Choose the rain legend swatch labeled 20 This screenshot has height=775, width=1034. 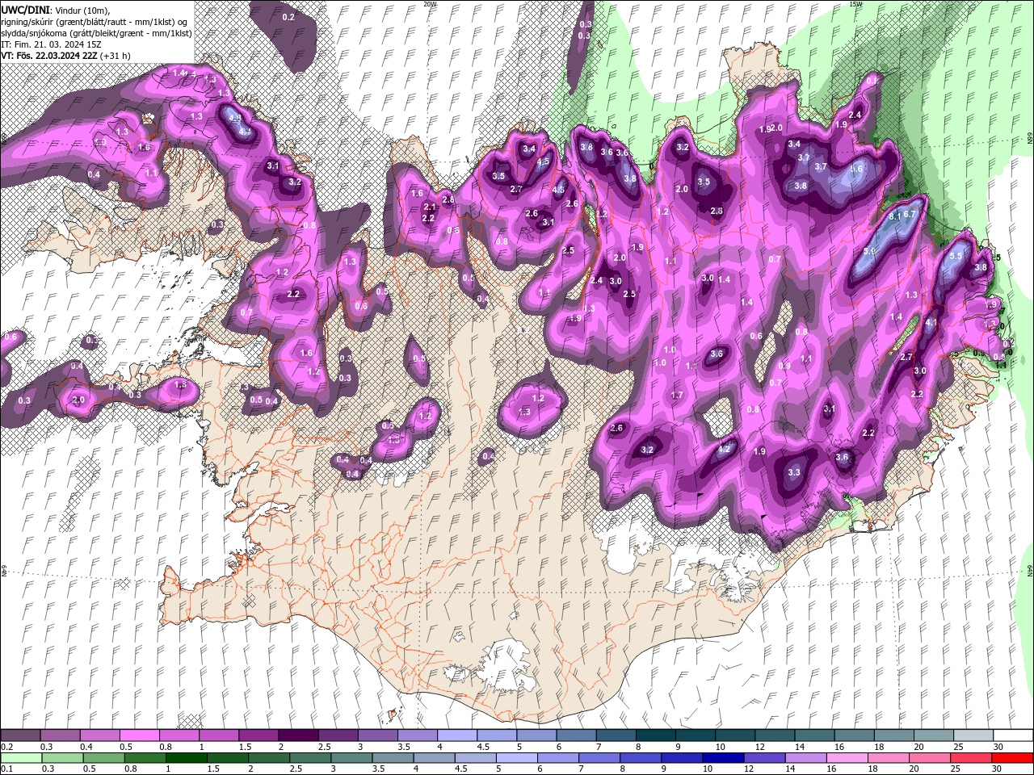click(x=931, y=757)
